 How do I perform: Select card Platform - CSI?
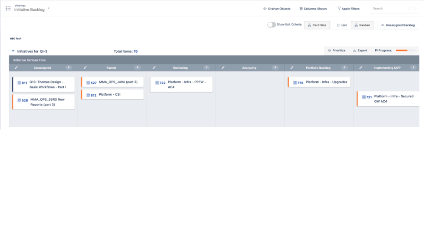(112, 94)
